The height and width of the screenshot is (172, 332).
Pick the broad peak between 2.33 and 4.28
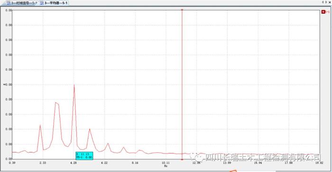(57, 103)
